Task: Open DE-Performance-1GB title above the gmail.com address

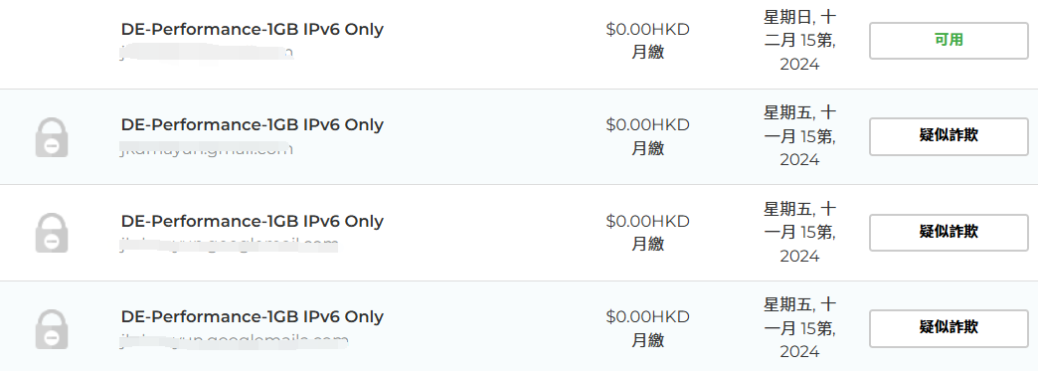Action: point(253,124)
